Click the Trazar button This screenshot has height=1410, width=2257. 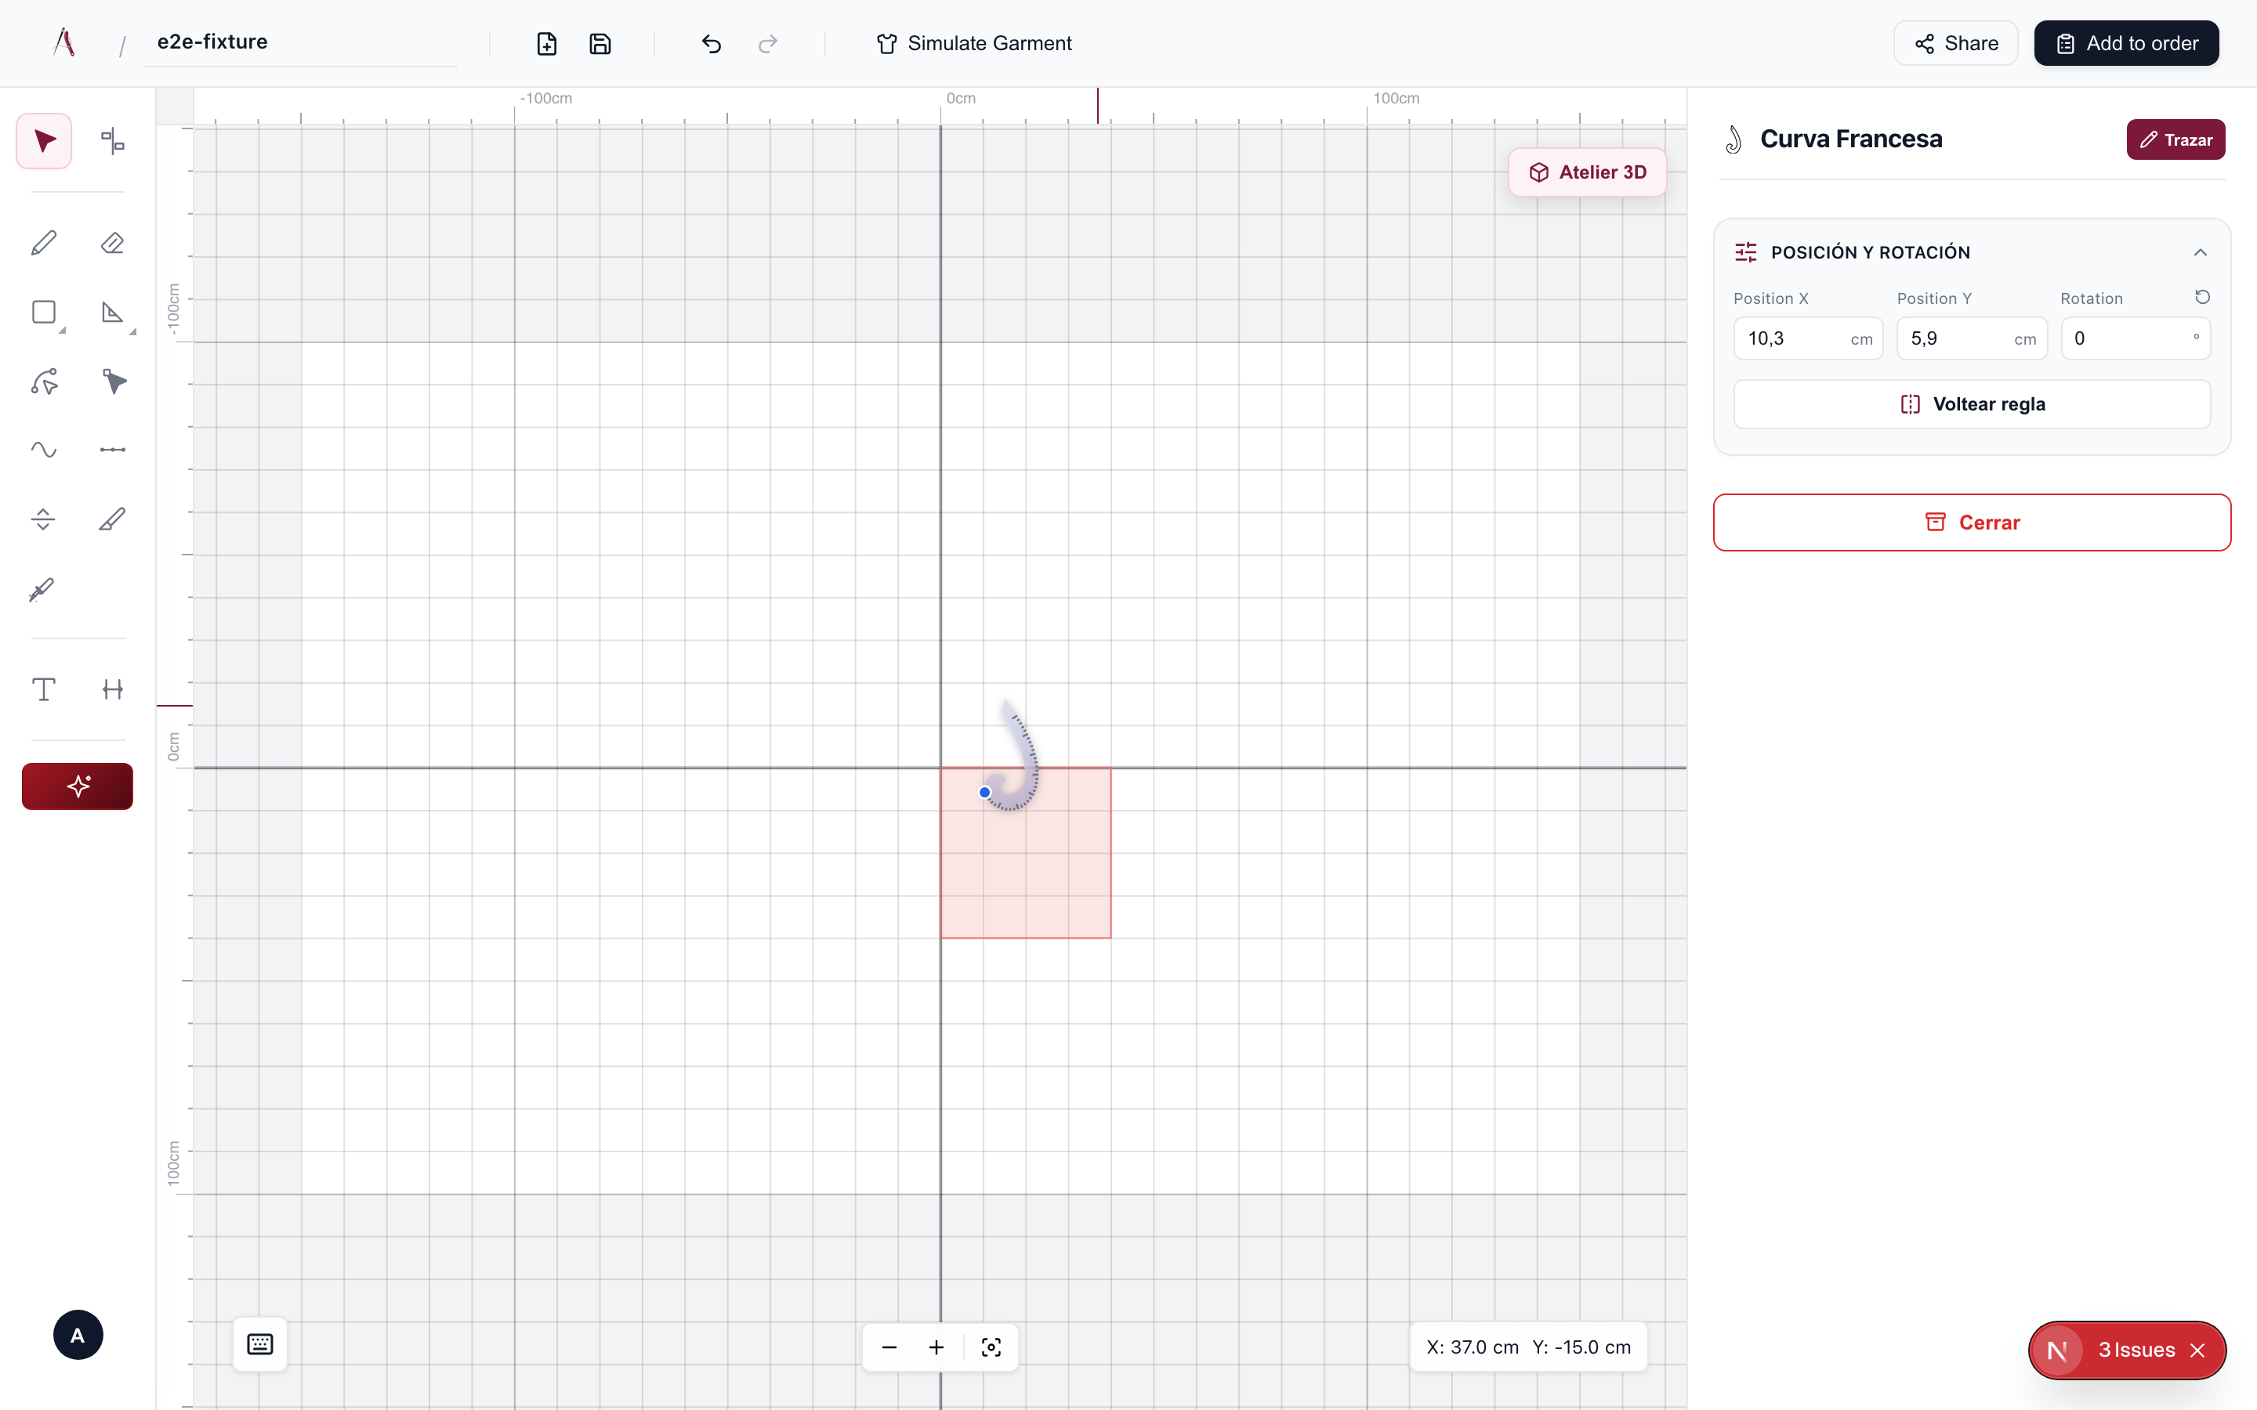tap(2175, 140)
